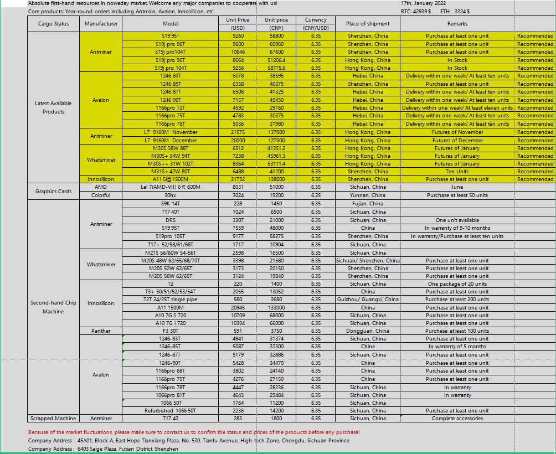Select the red market fluctuations warning text
The image size is (556, 454).
[x=194, y=432]
